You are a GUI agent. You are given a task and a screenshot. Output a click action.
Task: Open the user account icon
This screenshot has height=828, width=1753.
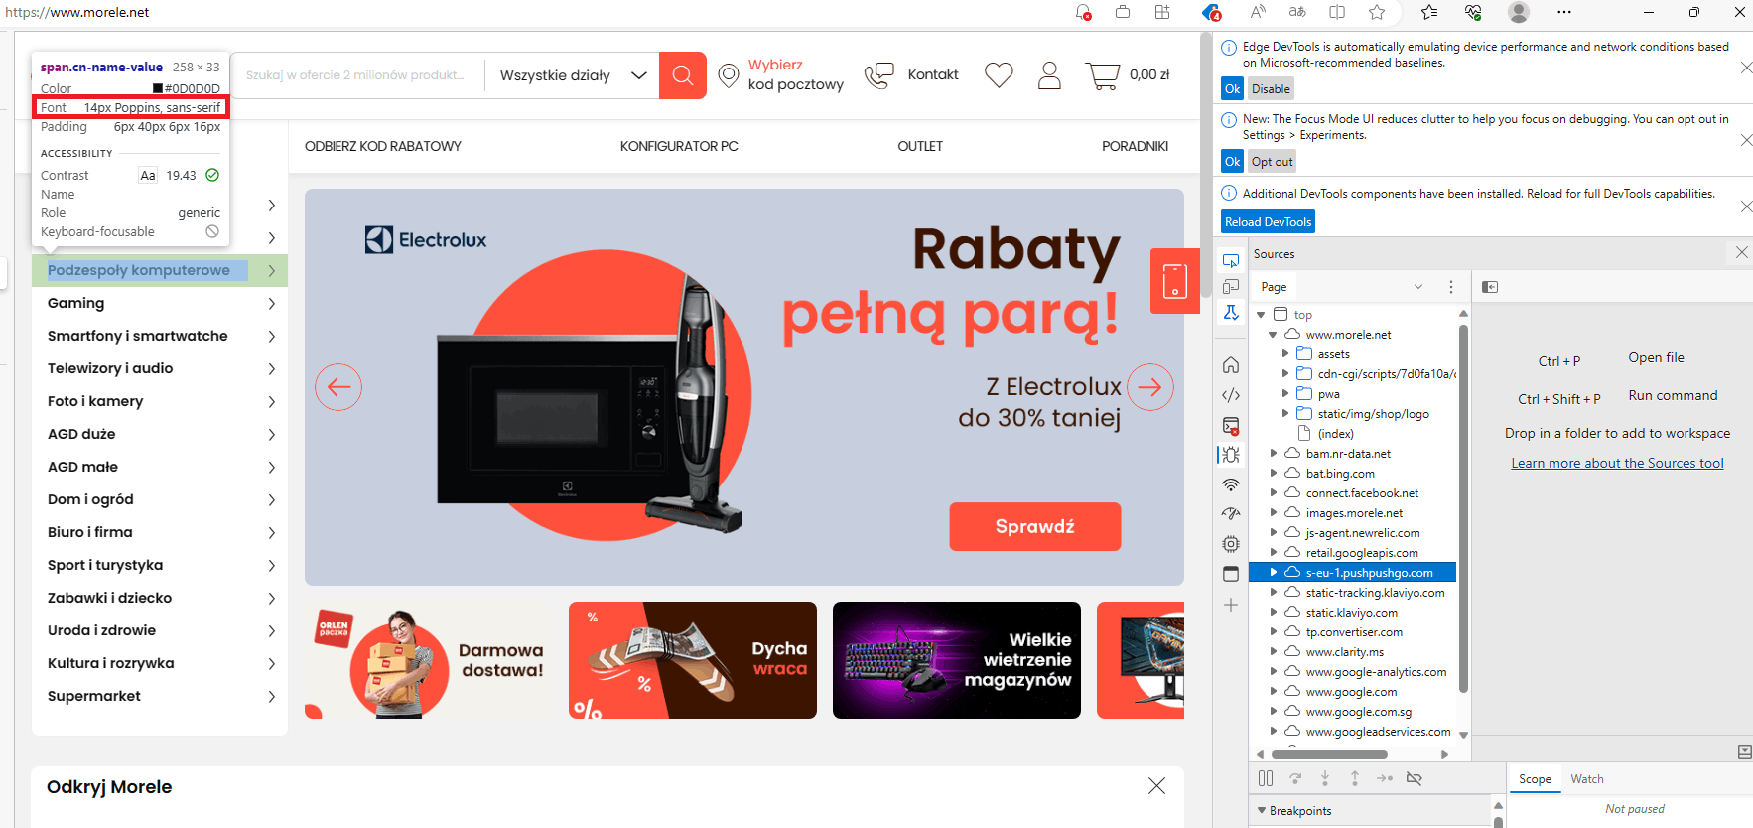(1049, 75)
